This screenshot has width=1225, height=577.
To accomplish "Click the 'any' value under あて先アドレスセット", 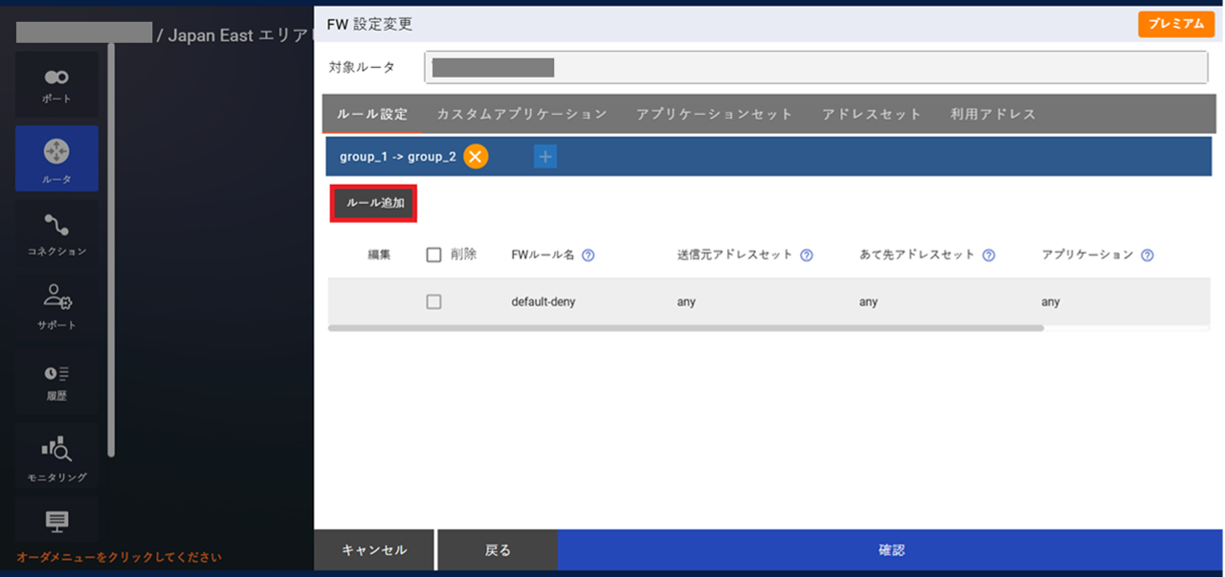I will point(868,301).
